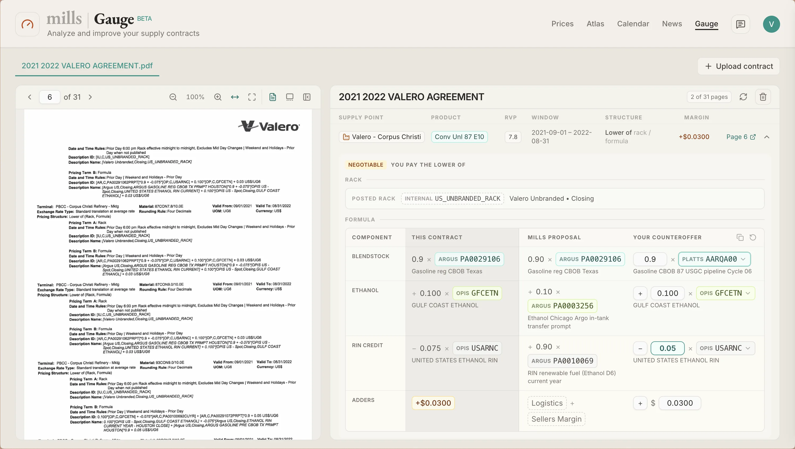Screen dimensions: 795x449
Task: Click the 2 of 31 pages badge
Action: pos(709,97)
